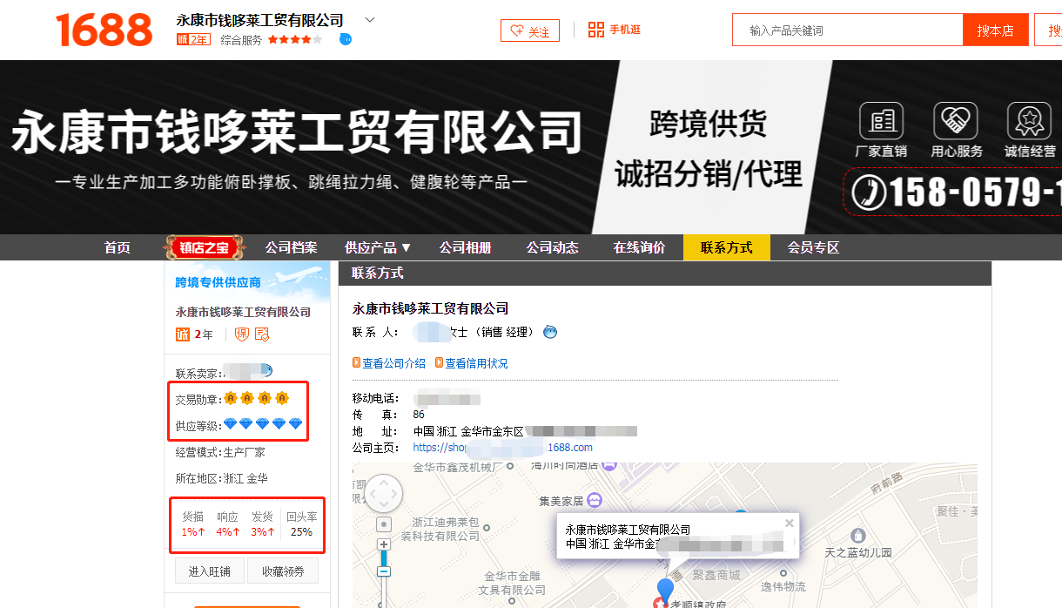Click the 1688 logo
The image size is (1062, 608).
pos(104,30)
